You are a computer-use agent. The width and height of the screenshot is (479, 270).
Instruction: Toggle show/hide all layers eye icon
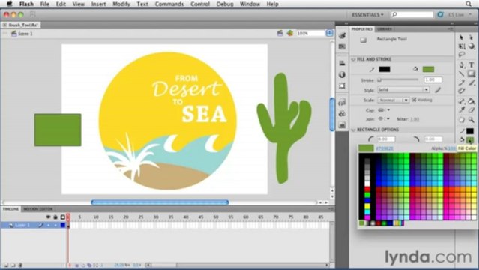48,217
